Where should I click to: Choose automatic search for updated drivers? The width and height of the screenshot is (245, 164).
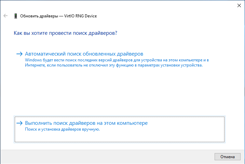(x=119, y=59)
